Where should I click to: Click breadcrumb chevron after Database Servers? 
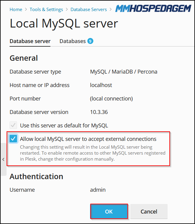111,10
